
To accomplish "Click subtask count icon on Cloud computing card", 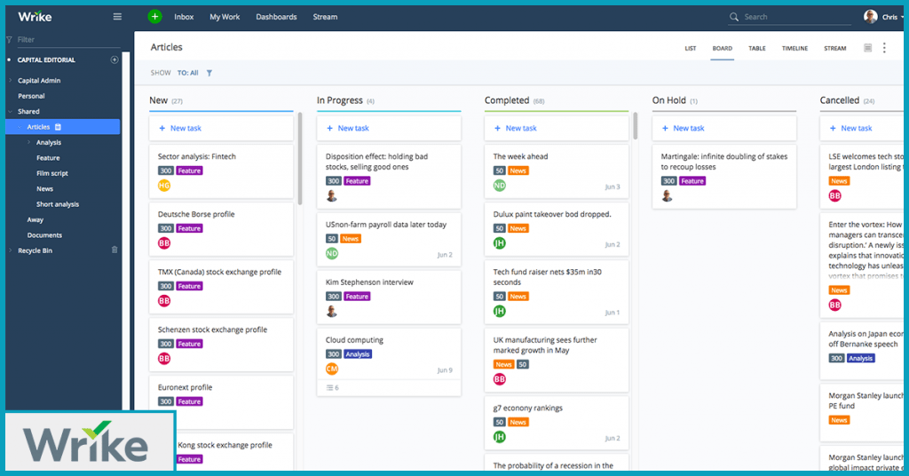I will (332, 388).
